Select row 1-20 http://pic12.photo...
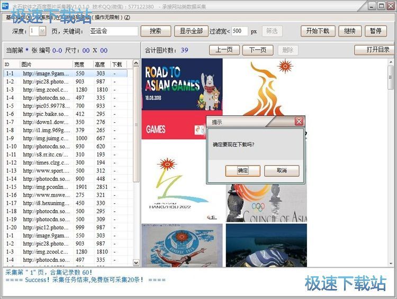397x299 pixels. (x=66, y=228)
